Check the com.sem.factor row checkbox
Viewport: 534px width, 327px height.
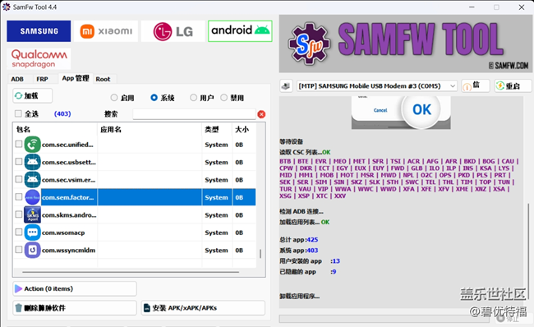19,197
